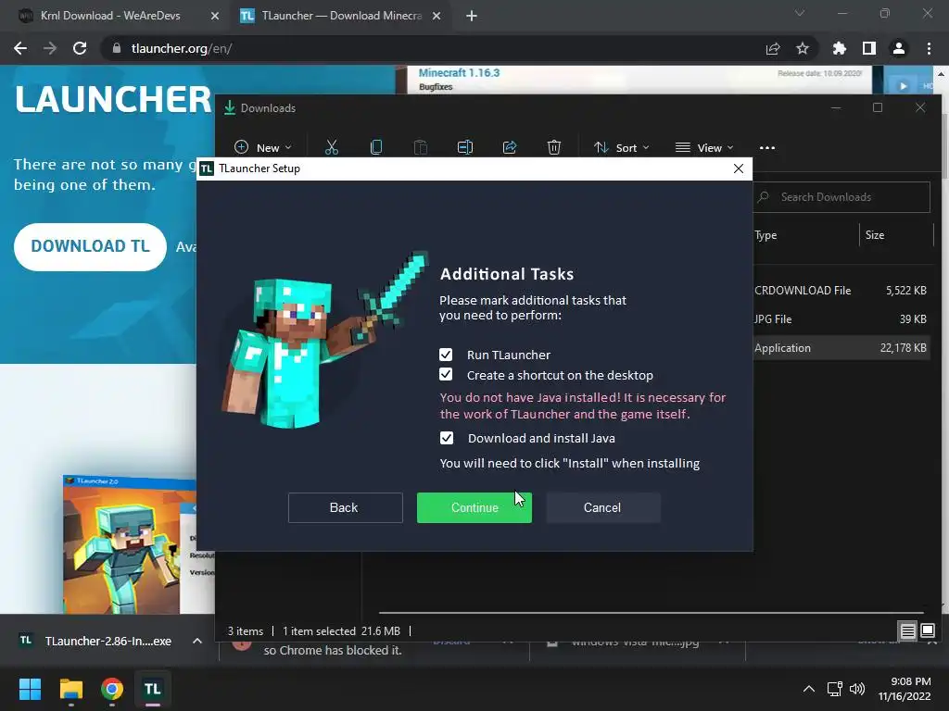The image size is (949, 711).
Task: Select the JPG File row
Action: (x=841, y=319)
